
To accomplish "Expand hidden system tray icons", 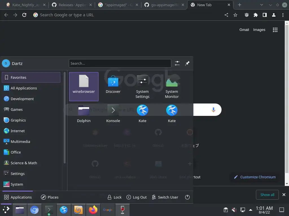I will [251, 210].
